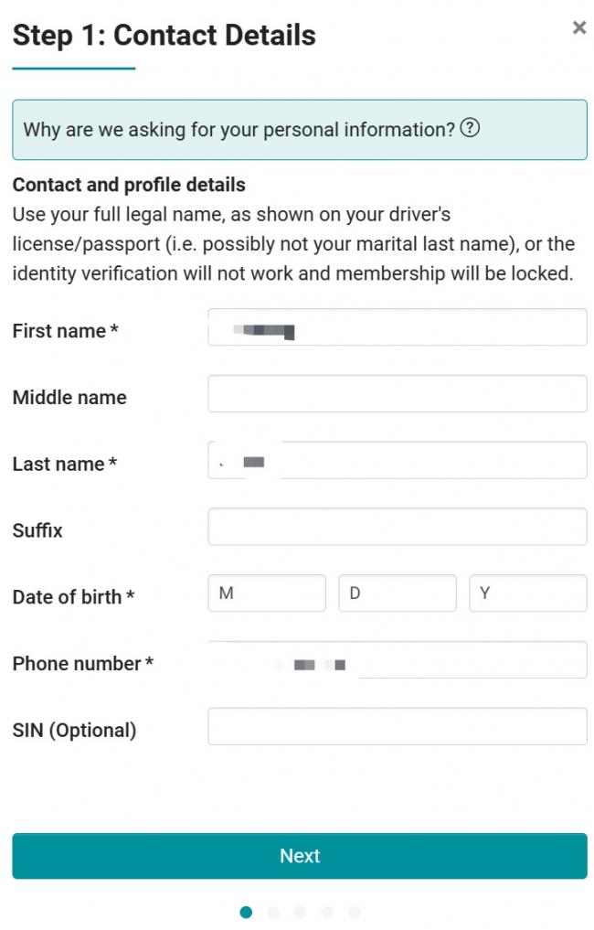The image size is (594, 930).
Task: Jump to the third step dot
Action: pos(300,912)
